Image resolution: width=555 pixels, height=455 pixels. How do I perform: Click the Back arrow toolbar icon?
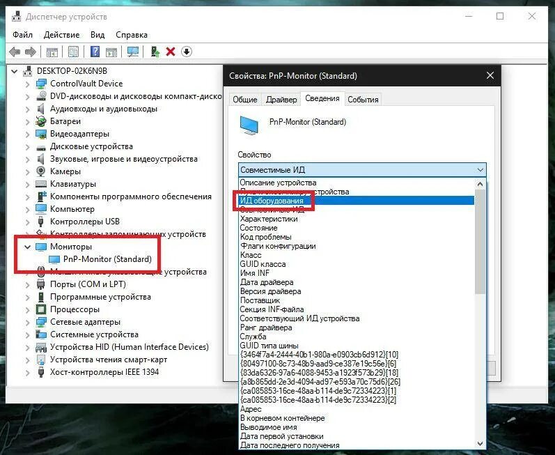(15, 52)
